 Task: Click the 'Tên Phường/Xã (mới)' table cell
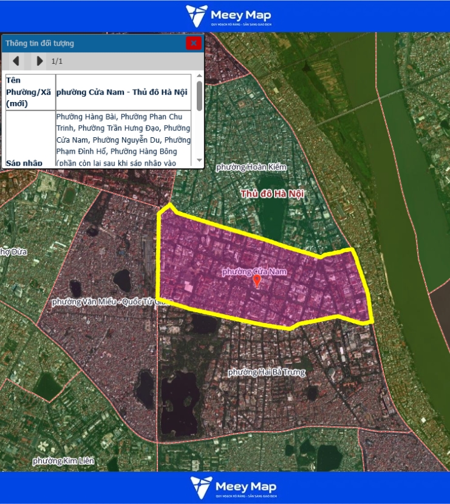tap(30, 92)
